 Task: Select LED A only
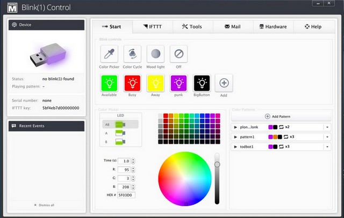[x=119, y=133]
